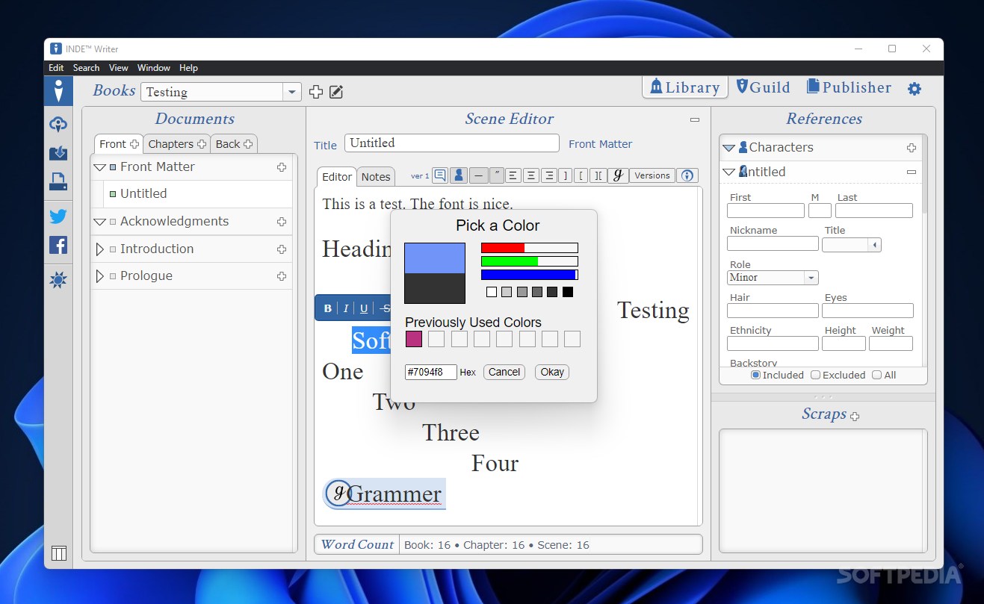Click Okay in Pick a Color dialog
Screen dimensions: 984x604
552,372
